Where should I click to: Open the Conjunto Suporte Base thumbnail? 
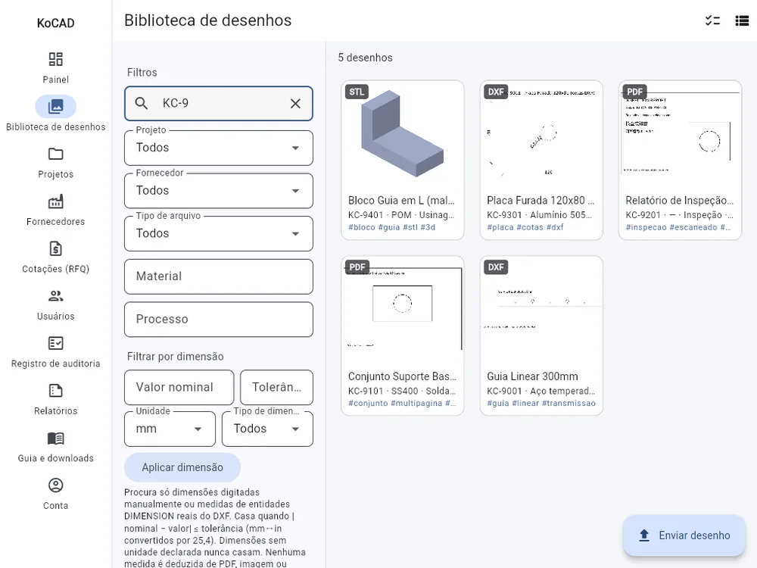click(x=403, y=310)
